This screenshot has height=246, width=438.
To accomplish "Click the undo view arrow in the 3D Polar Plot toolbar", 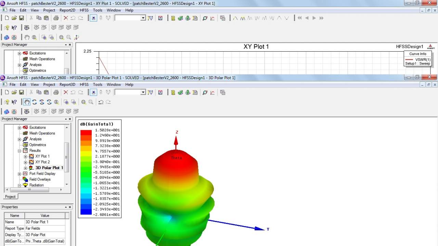I will 101,102.
